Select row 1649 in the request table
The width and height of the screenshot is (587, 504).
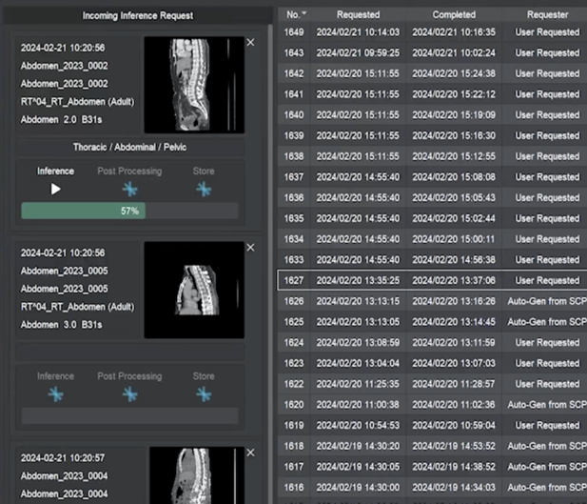click(294, 32)
